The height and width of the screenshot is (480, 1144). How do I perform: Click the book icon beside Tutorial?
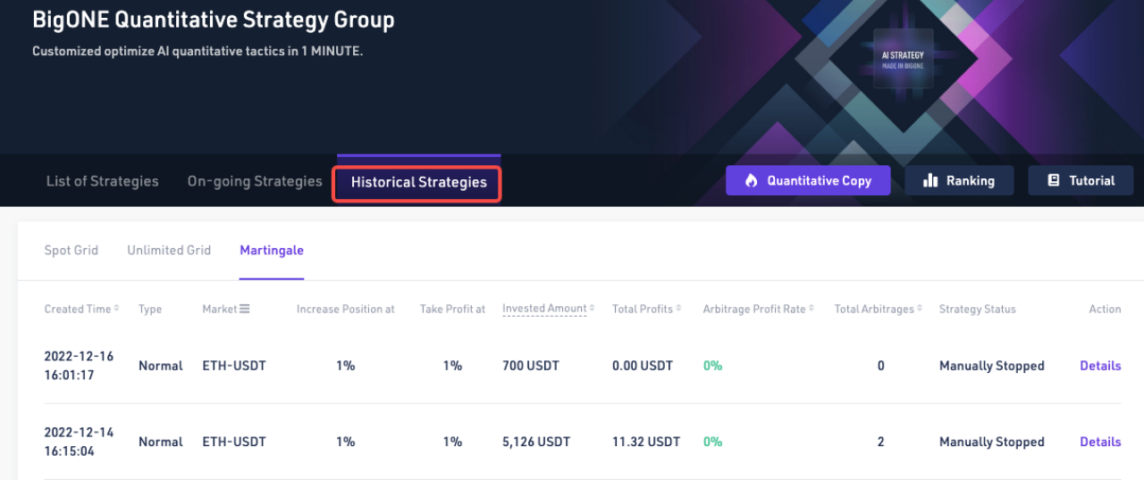(x=1053, y=180)
